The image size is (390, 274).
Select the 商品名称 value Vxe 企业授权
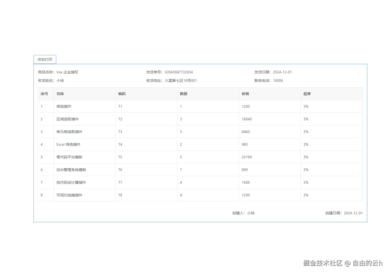click(x=68, y=72)
